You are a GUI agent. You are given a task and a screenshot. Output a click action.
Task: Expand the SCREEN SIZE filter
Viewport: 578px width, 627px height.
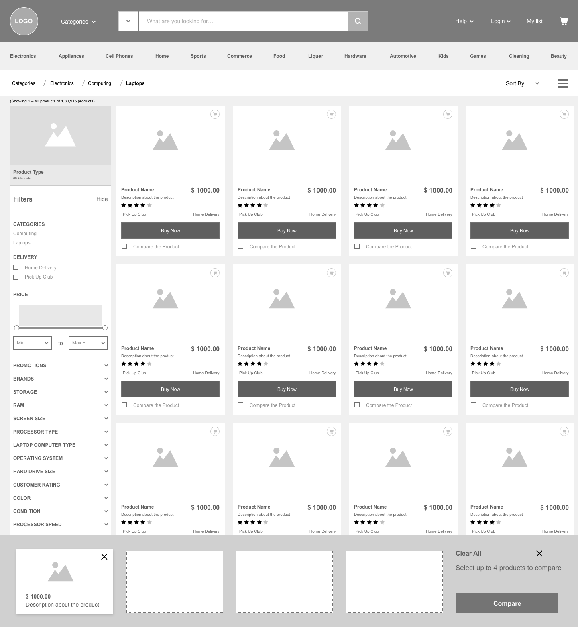61,419
